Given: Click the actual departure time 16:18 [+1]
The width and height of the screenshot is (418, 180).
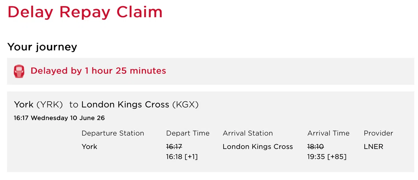Looking at the screenshot, I should coord(182,157).
